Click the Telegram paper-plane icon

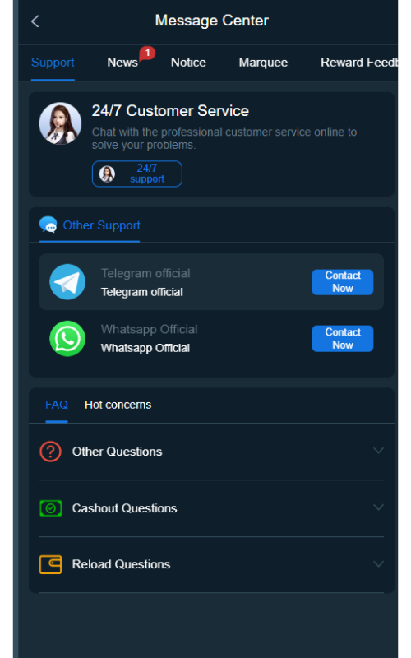click(67, 282)
